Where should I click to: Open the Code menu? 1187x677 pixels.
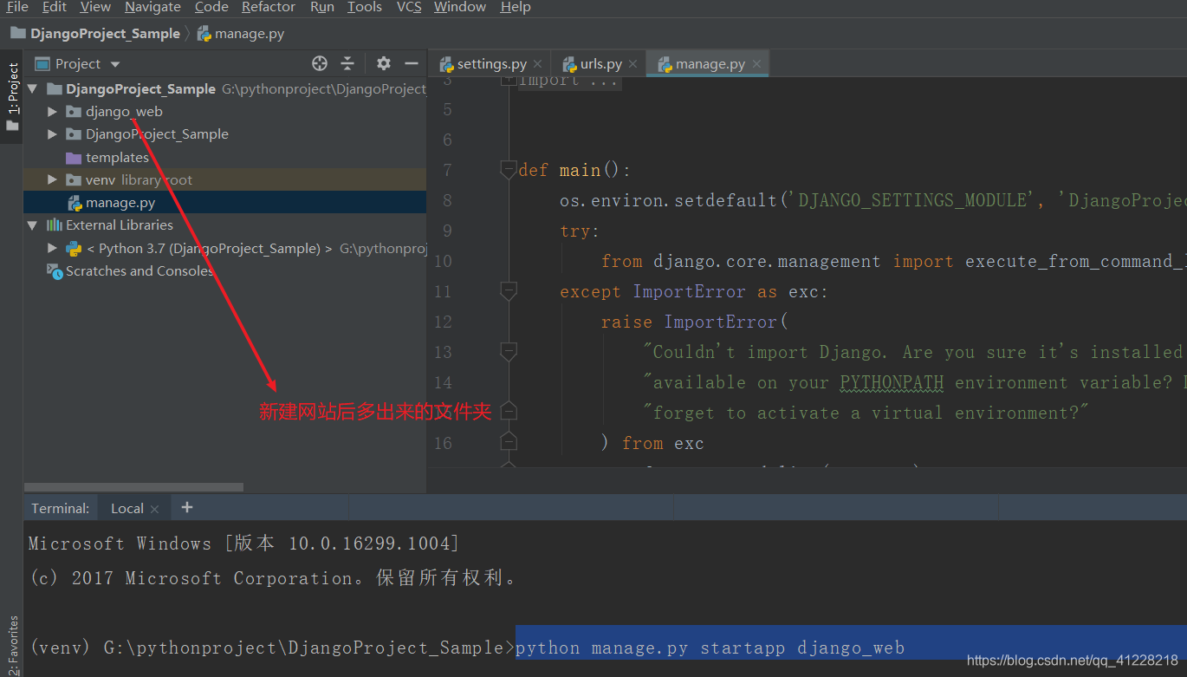[x=211, y=7]
